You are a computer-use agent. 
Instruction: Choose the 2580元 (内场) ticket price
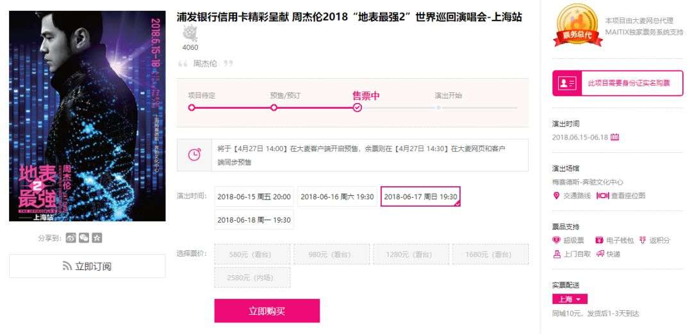click(252, 278)
